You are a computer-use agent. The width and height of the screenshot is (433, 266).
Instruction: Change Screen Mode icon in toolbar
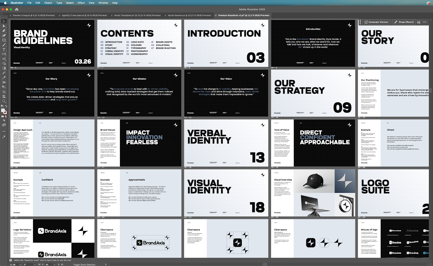(x=4, y=125)
